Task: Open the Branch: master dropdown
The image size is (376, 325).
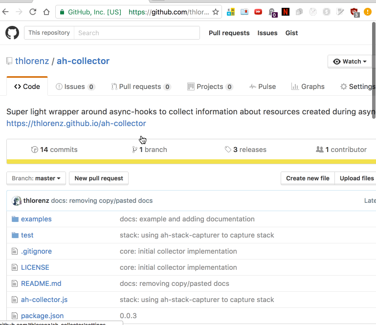Action: point(36,178)
